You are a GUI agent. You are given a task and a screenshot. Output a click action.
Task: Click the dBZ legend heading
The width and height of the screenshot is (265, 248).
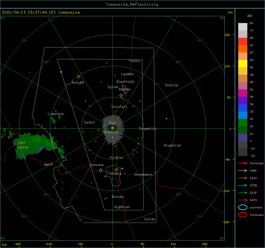click(x=250, y=16)
